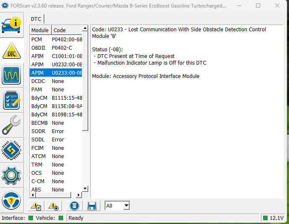Click the horizontal scrollbar thumb in list
Image resolution: width=289 pixels, height=224 pixels.
point(53,195)
